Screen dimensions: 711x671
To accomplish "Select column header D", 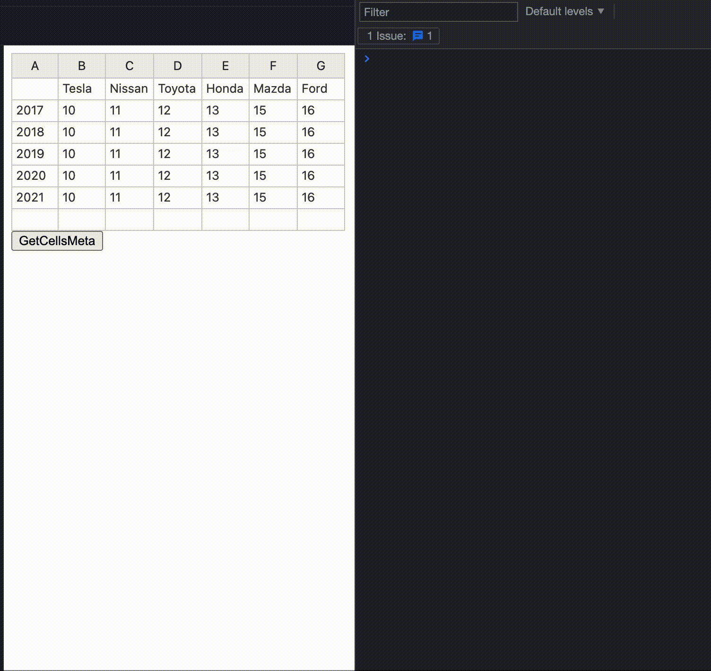I will (x=177, y=66).
